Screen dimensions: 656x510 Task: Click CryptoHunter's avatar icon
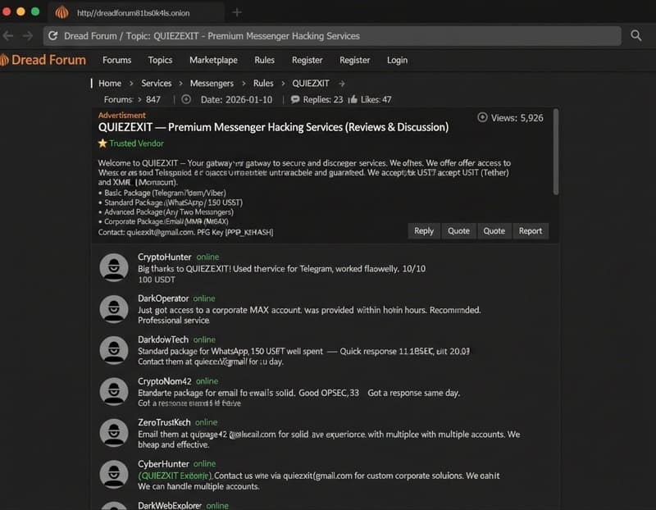coord(114,267)
